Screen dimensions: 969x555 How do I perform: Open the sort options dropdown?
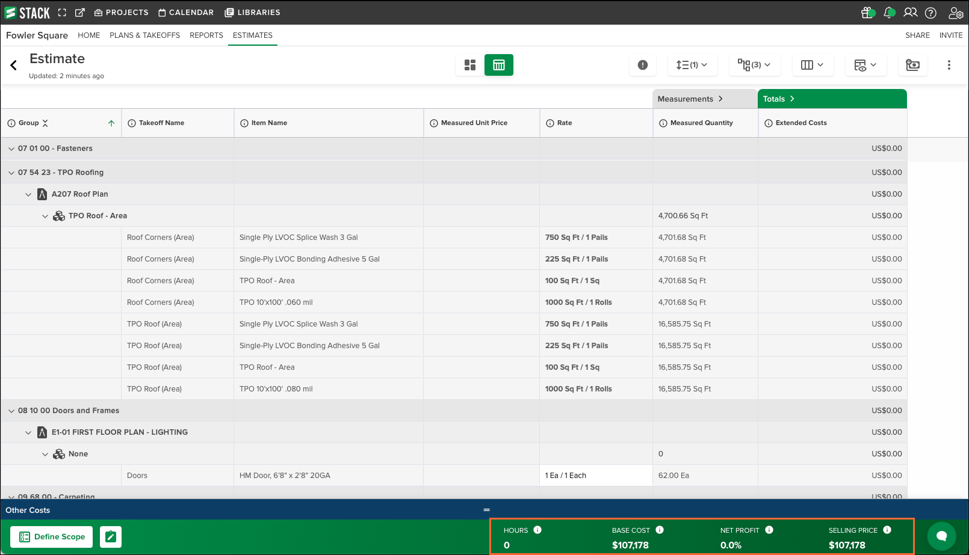point(692,65)
